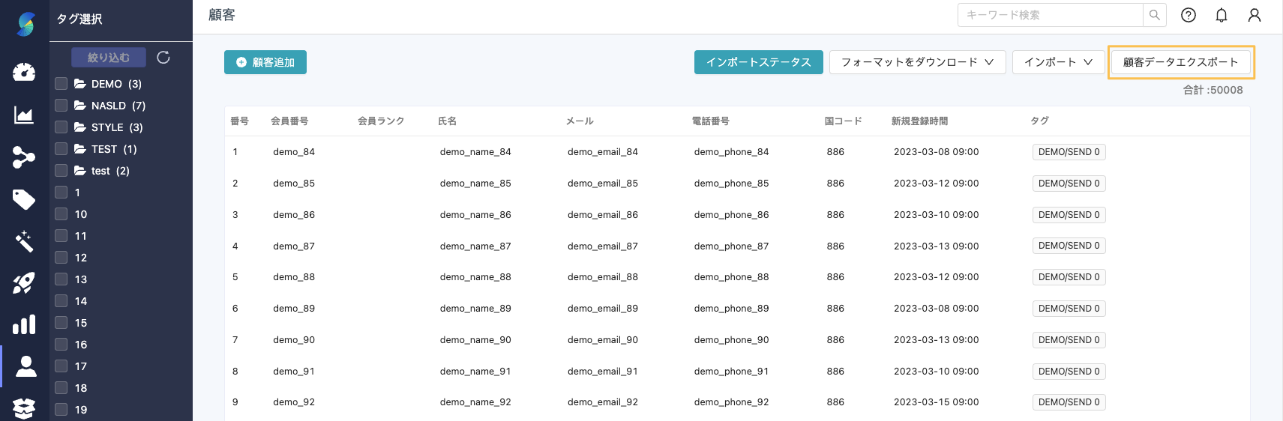The image size is (1283, 421).
Task: Click the 新規登録時間 column header
Action: point(919,121)
